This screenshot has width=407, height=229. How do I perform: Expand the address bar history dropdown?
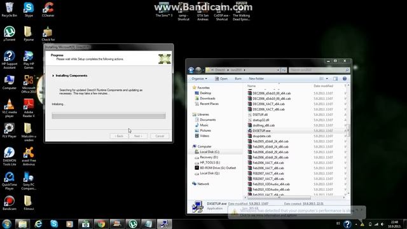coord(278,70)
